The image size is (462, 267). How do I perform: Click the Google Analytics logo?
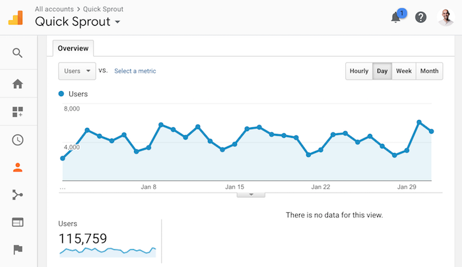[16, 18]
